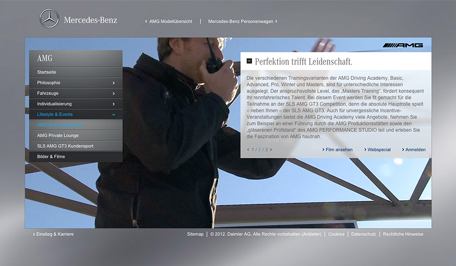Open the Philosophie menu item
Screen dimensions: 456x266
coord(75,83)
